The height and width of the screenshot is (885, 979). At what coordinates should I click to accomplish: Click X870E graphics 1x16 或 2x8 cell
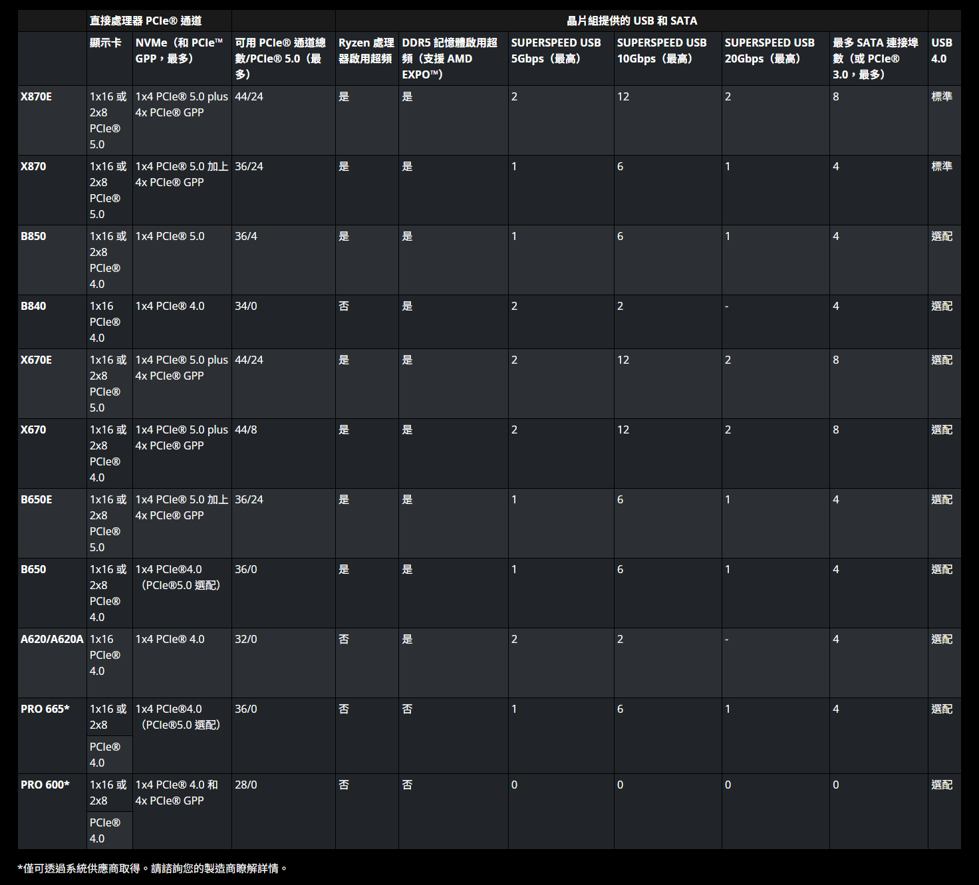(x=108, y=120)
